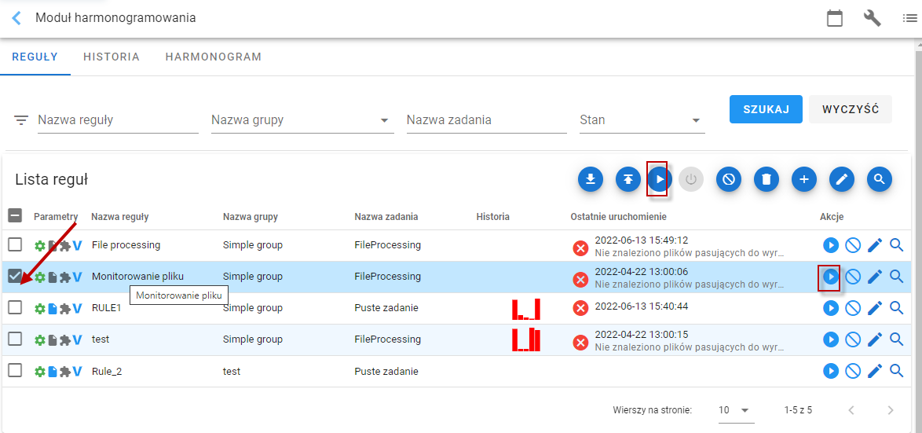Screen dimensions: 922x433
Task: Click the filter icon beside Nazwa reguły
Action: [x=21, y=120]
